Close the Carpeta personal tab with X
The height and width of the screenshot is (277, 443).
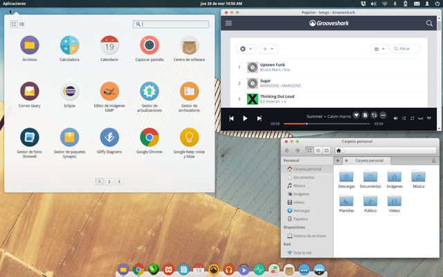[346, 161]
